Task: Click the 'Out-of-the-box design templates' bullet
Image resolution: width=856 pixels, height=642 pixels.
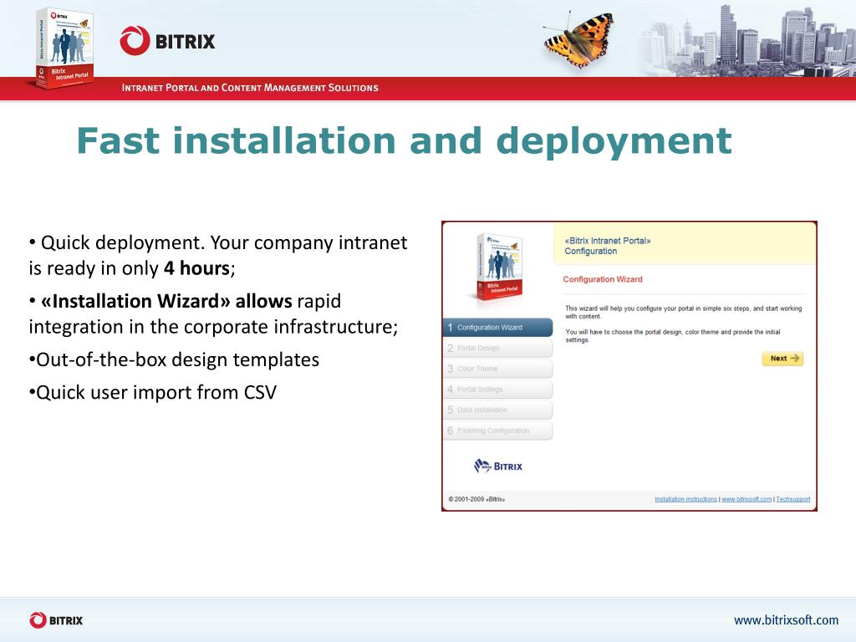Action: [x=174, y=359]
